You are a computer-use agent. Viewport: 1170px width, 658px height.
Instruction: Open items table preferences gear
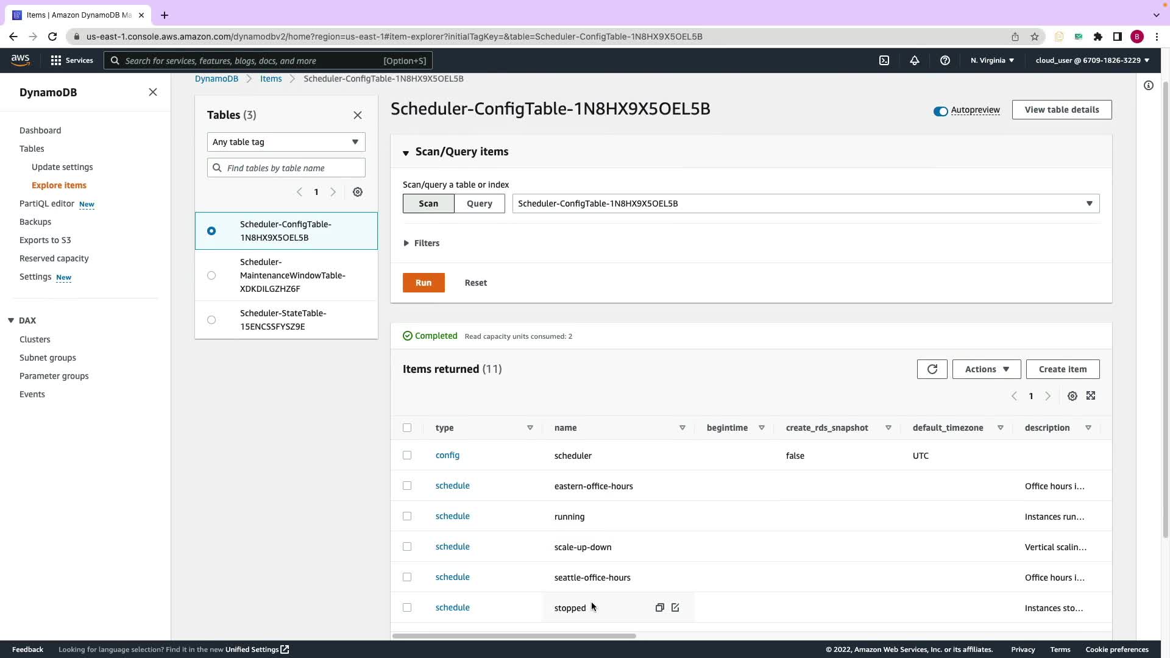(1072, 396)
